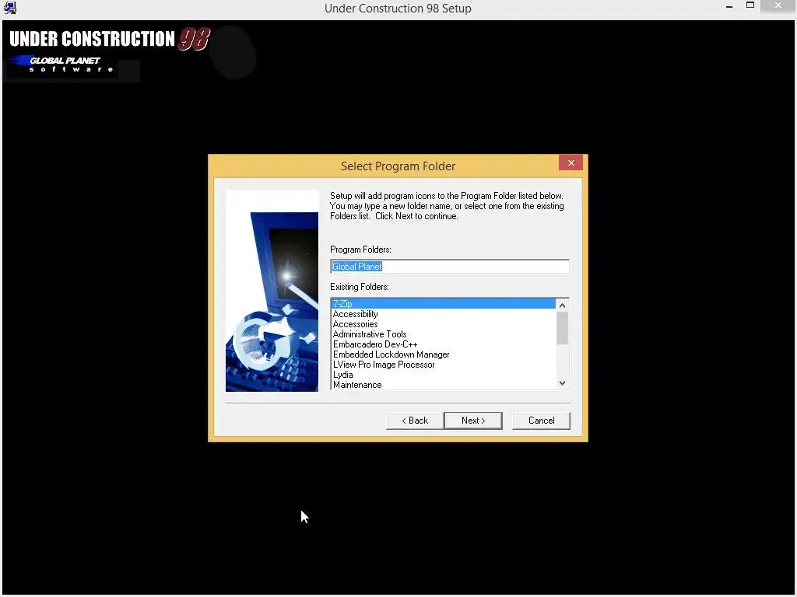This screenshot has width=797, height=597.
Task: Click the Existing Folders scrollbar thumb
Action: click(x=562, y=328)
